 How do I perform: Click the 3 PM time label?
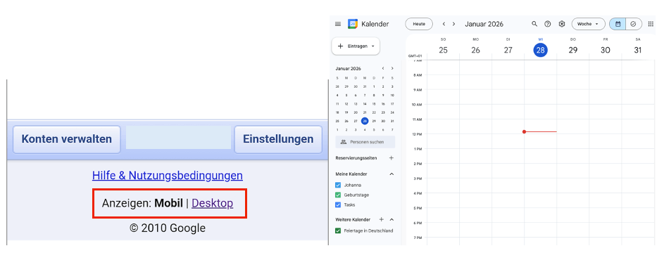(x=417, y=179)
